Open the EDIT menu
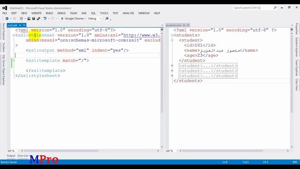 (x=14, y=13)
